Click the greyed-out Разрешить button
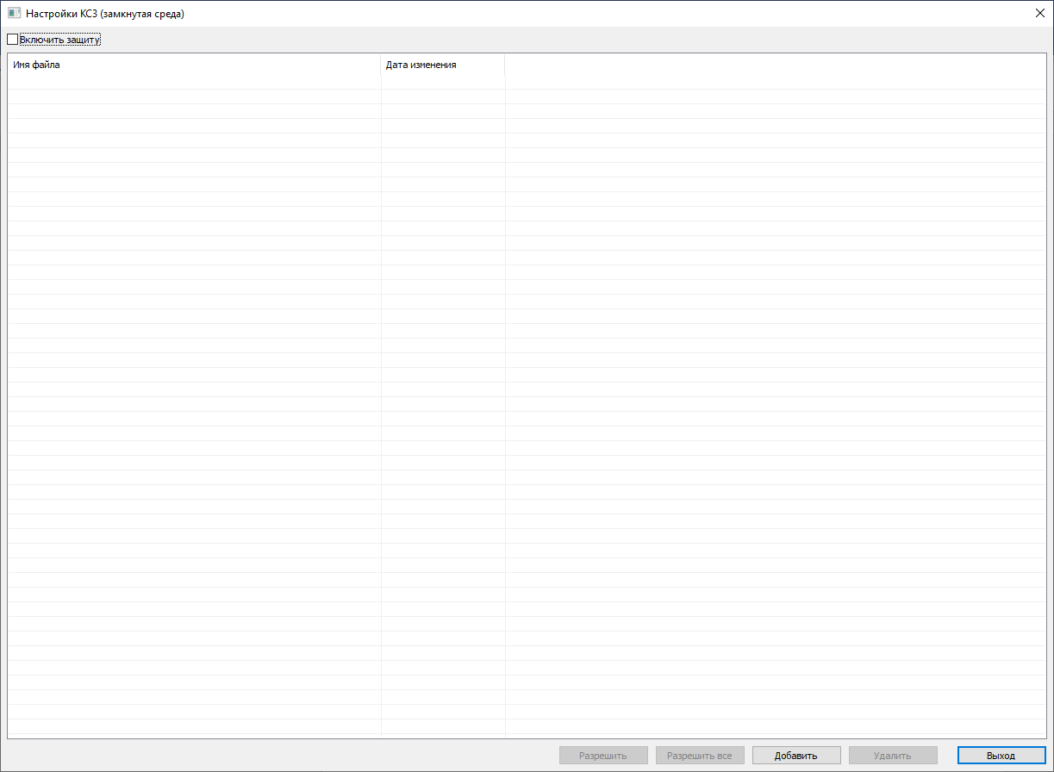Image resolution: width=1054 pixels, height=772 pixels. 603,756
